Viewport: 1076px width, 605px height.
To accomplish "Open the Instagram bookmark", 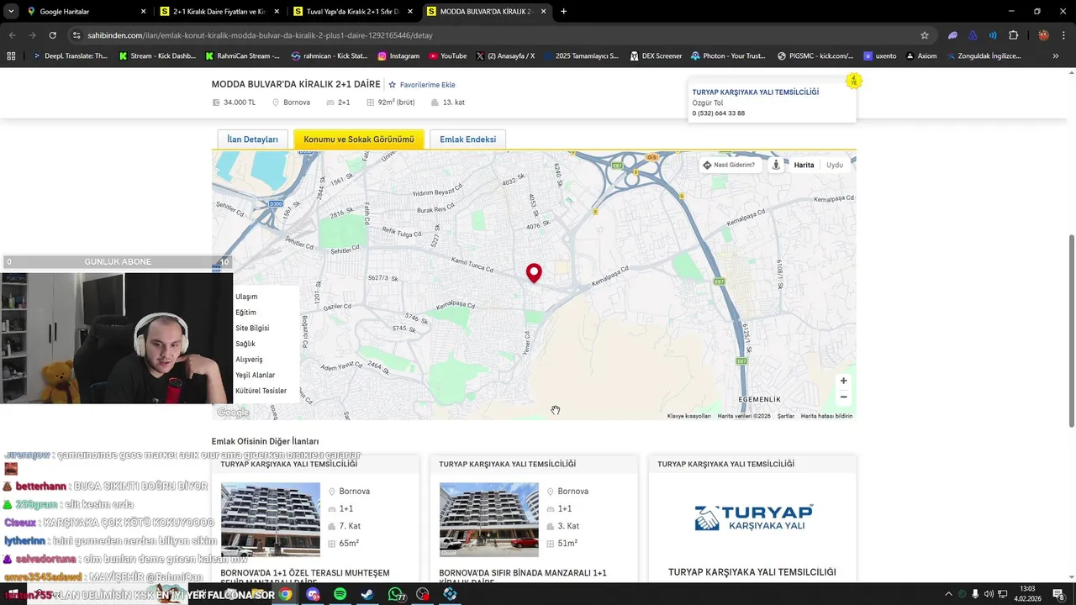I will 398,56.
